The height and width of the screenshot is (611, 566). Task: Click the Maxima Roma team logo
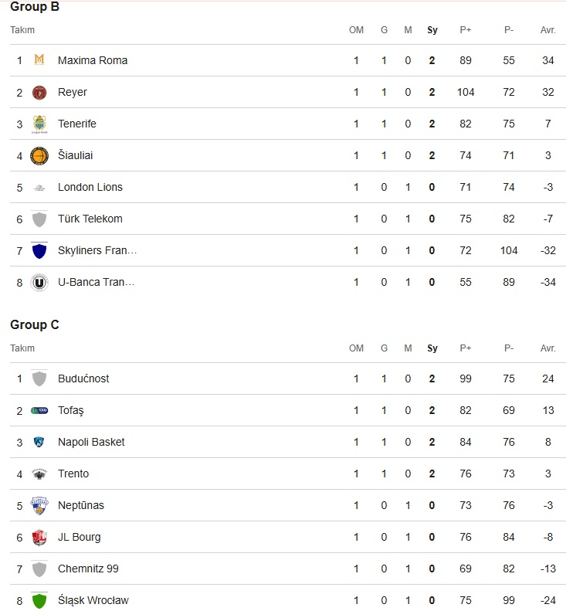pos(39,60)
